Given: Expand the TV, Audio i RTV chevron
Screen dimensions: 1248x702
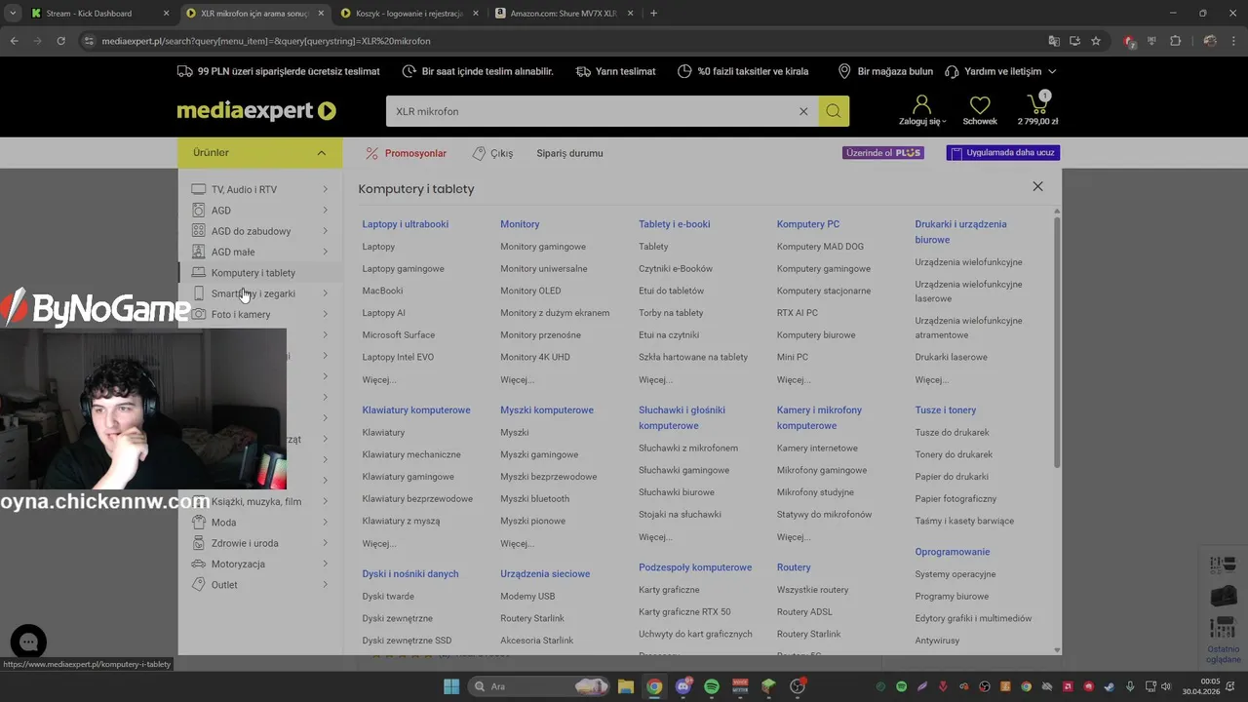Looking at the screenshot, I should click(x=326, y=189).
